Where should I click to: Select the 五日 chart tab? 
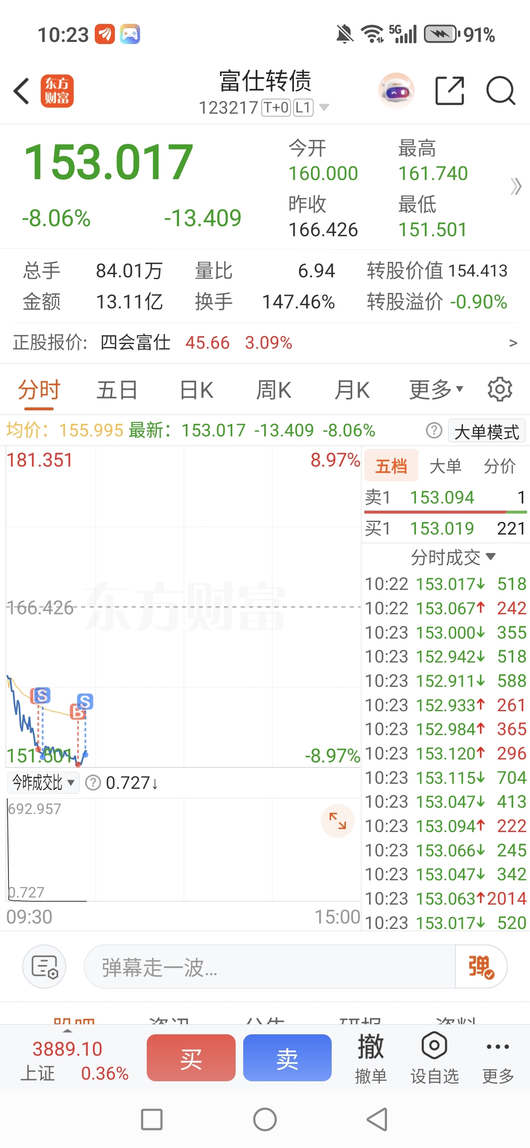[117, 390]
